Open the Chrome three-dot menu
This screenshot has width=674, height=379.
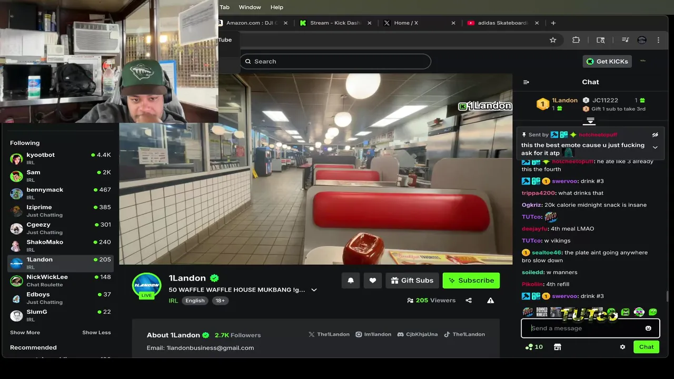(658, 40)
